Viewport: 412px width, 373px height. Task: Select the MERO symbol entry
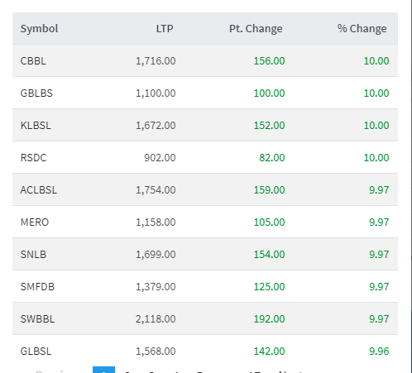[35, 222]
